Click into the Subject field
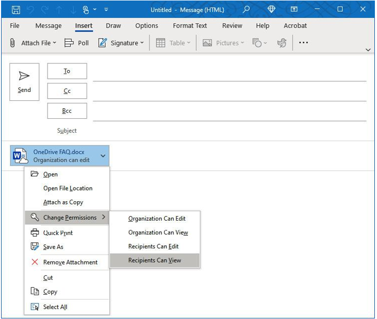Viewport: 377px width, 319px height. pyautogui.click(x=230, y=130)
